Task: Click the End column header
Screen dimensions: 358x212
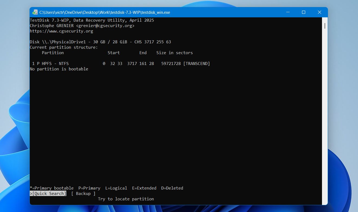Action: tap(143, 53)
